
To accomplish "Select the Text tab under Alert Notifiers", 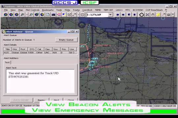I will coord(7,62).
